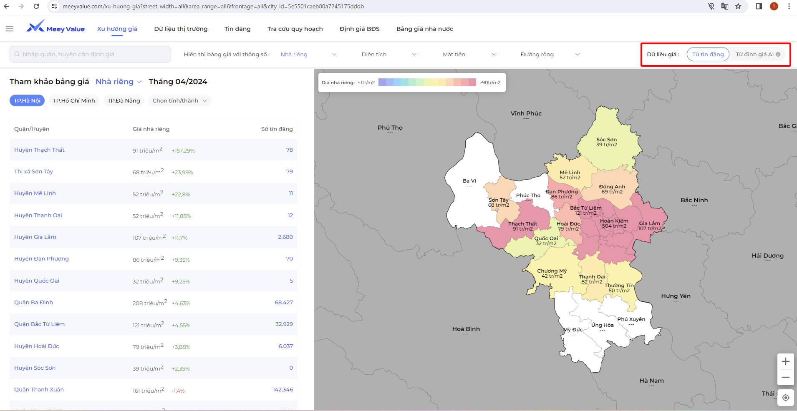Locate my position on the map

click(785, 398)
